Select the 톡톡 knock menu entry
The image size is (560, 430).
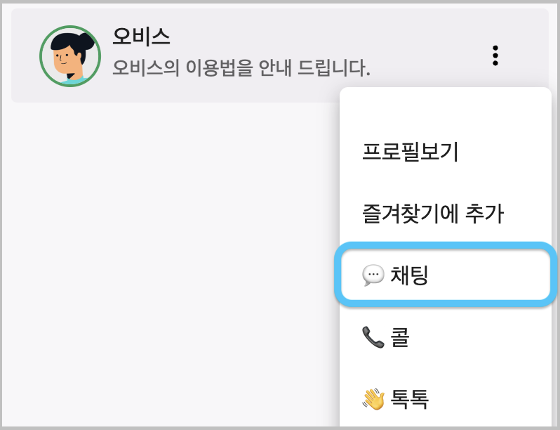(446, 399)
